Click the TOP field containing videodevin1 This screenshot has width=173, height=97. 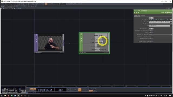coord(159,26)
